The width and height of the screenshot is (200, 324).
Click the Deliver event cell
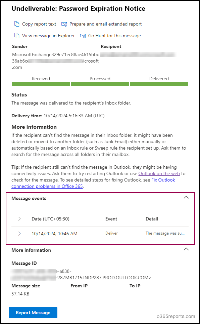point(111,233)
